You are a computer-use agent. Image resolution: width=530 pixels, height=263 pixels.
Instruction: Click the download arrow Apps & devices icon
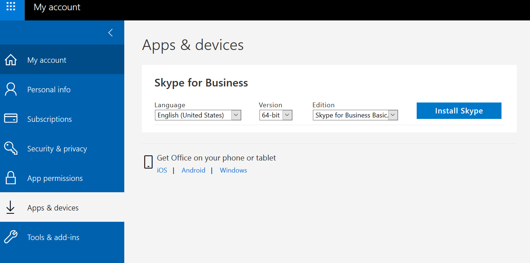tap(10, 207)
